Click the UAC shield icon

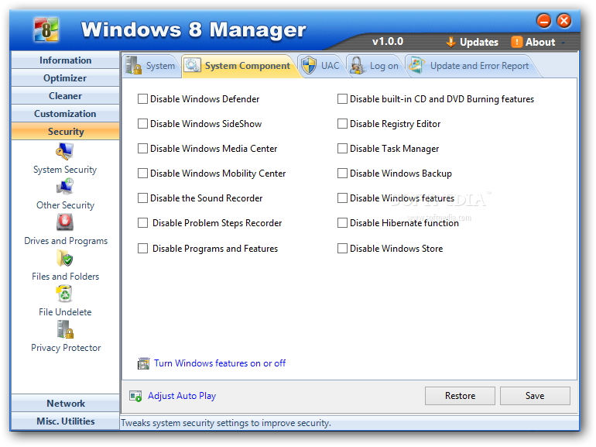[x=309, y=65]
